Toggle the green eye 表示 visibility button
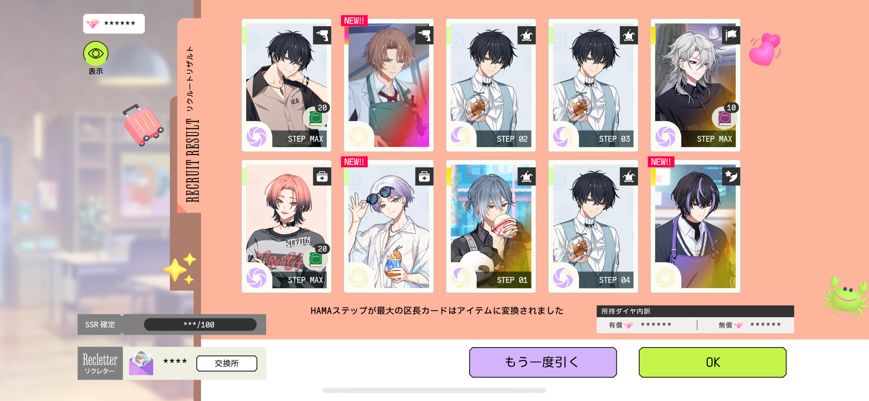The image size is (869, 401). click(x=96, y=54)
